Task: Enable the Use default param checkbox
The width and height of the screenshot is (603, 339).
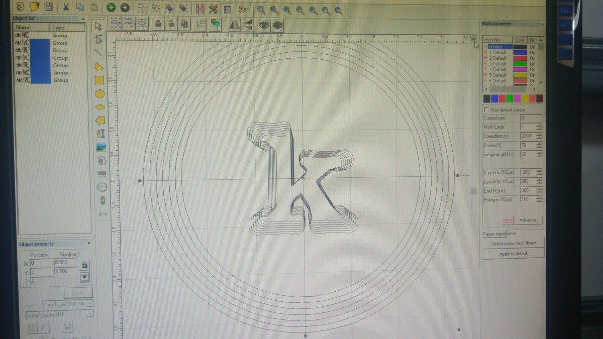Action: pyautogui.click(x=486, y=109)
